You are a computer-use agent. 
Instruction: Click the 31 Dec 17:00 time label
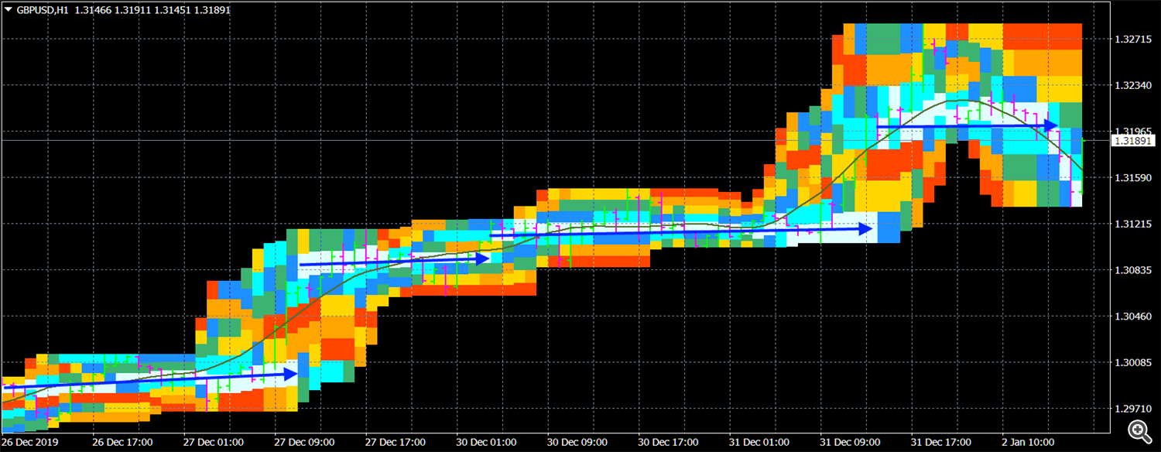941,443
